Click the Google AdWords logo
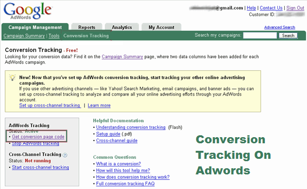307x189 pixels. (x=27, y=11)
